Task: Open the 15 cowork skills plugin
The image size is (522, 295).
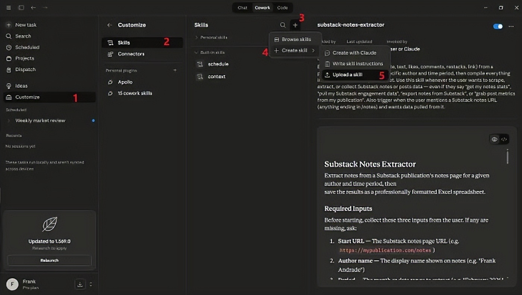Action: coord(142,93)
